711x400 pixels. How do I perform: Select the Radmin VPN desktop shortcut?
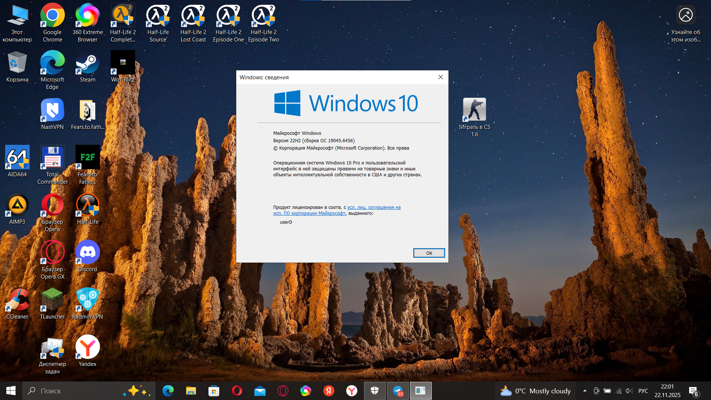tap(87, 304)
